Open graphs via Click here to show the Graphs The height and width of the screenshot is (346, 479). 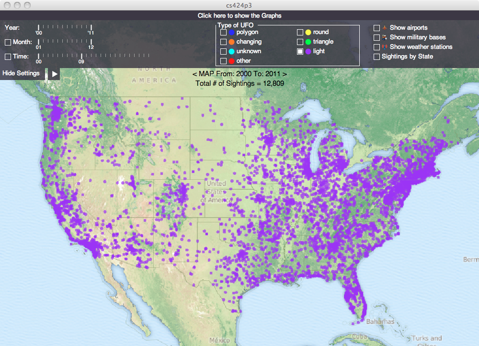pos(239,15)
